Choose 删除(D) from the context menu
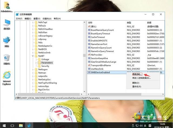This screenshot has width=173, height=128. (136, 83)
